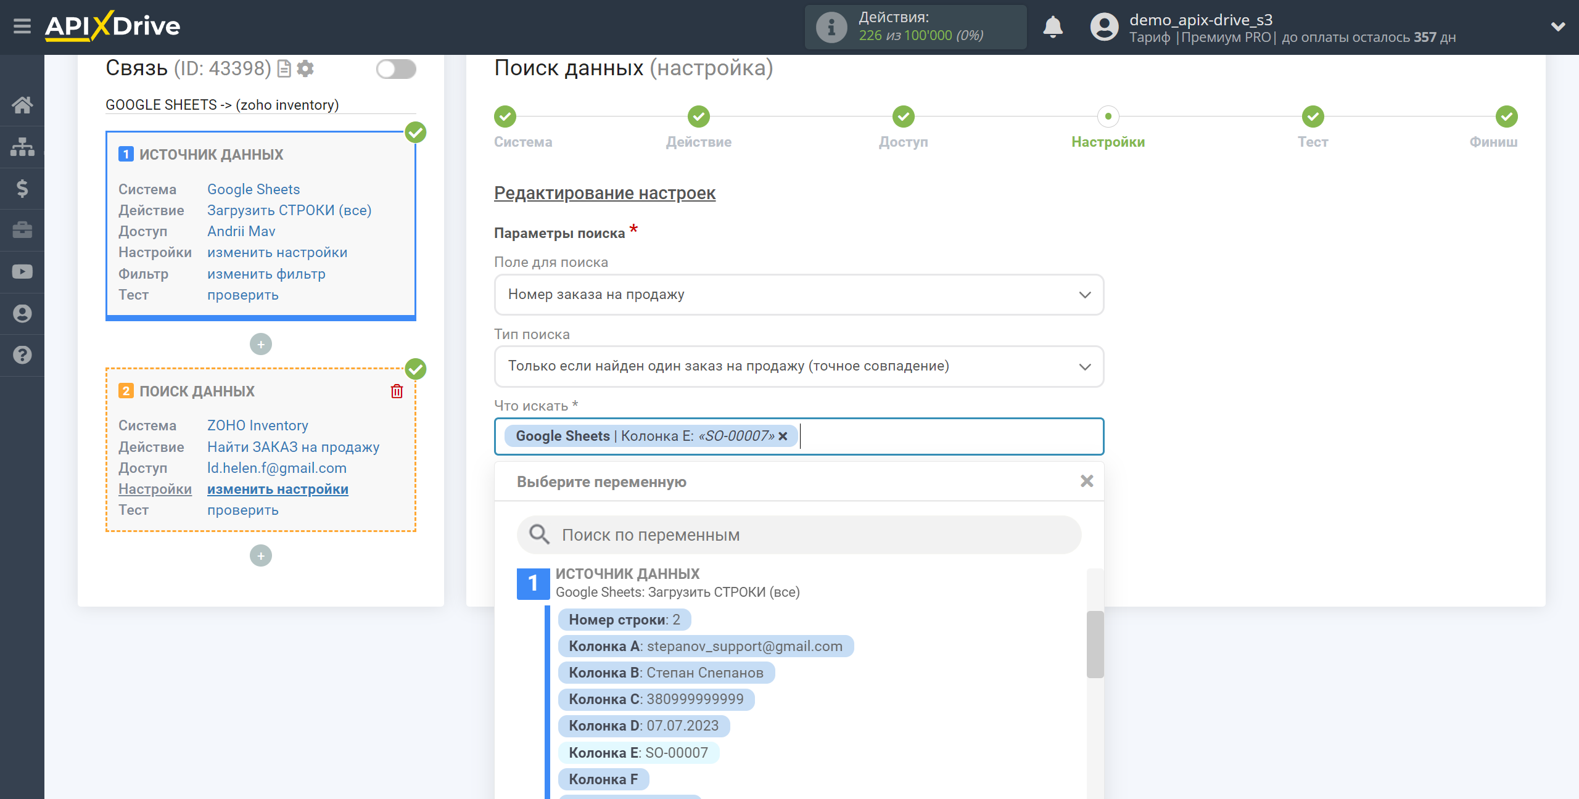The height and width of the screenshot is (799, 1579).
Task: Focus Поиск по переменным search box
Action: [799, 535]
